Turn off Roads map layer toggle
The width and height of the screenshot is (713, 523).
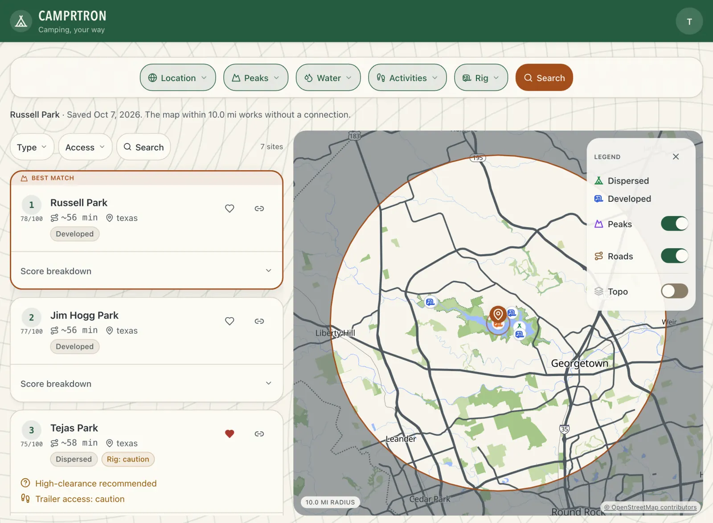(x=674, y=256)
